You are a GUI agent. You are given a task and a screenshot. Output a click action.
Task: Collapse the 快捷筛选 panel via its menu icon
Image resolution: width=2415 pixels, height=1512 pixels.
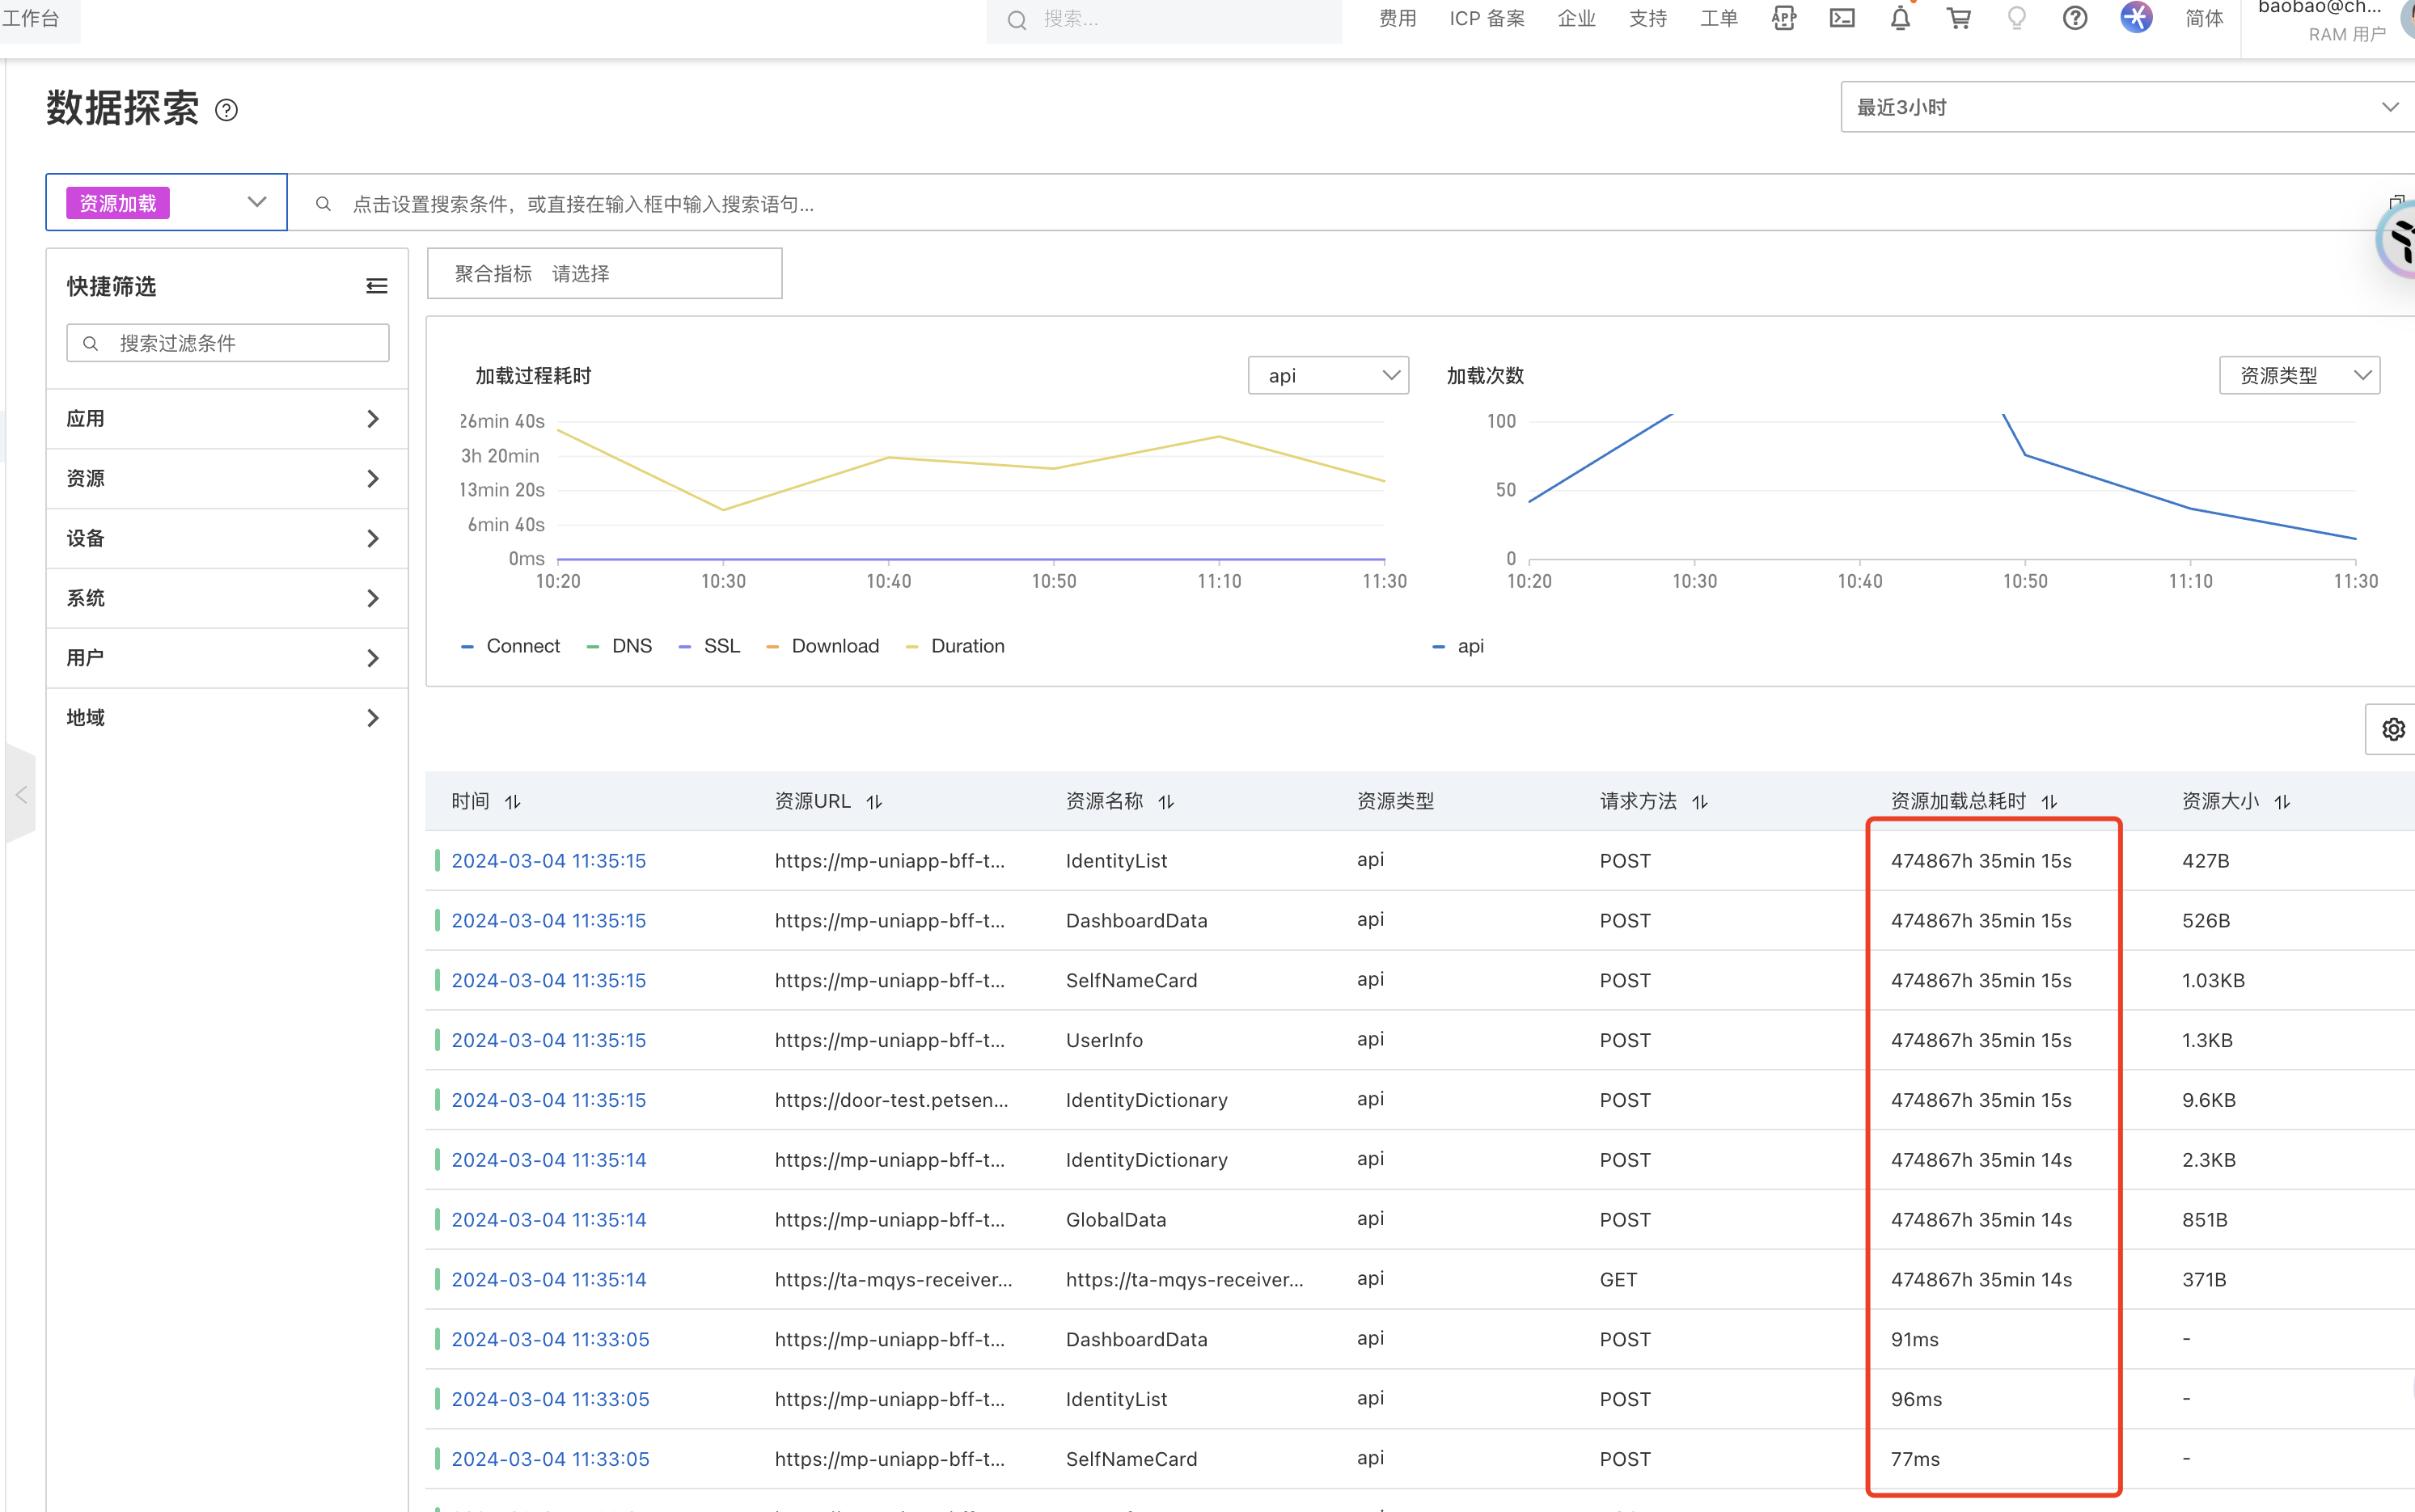377,286
